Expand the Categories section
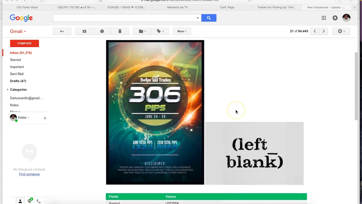 click(x=8, y=90)
